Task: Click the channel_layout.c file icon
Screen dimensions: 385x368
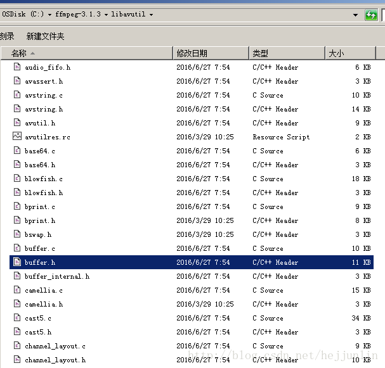Action: click(x=17, y=346)
